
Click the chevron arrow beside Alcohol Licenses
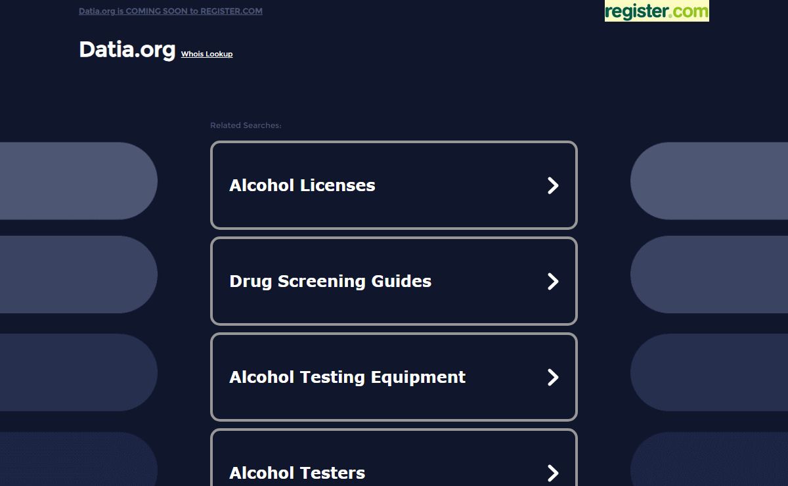[553, 185]
